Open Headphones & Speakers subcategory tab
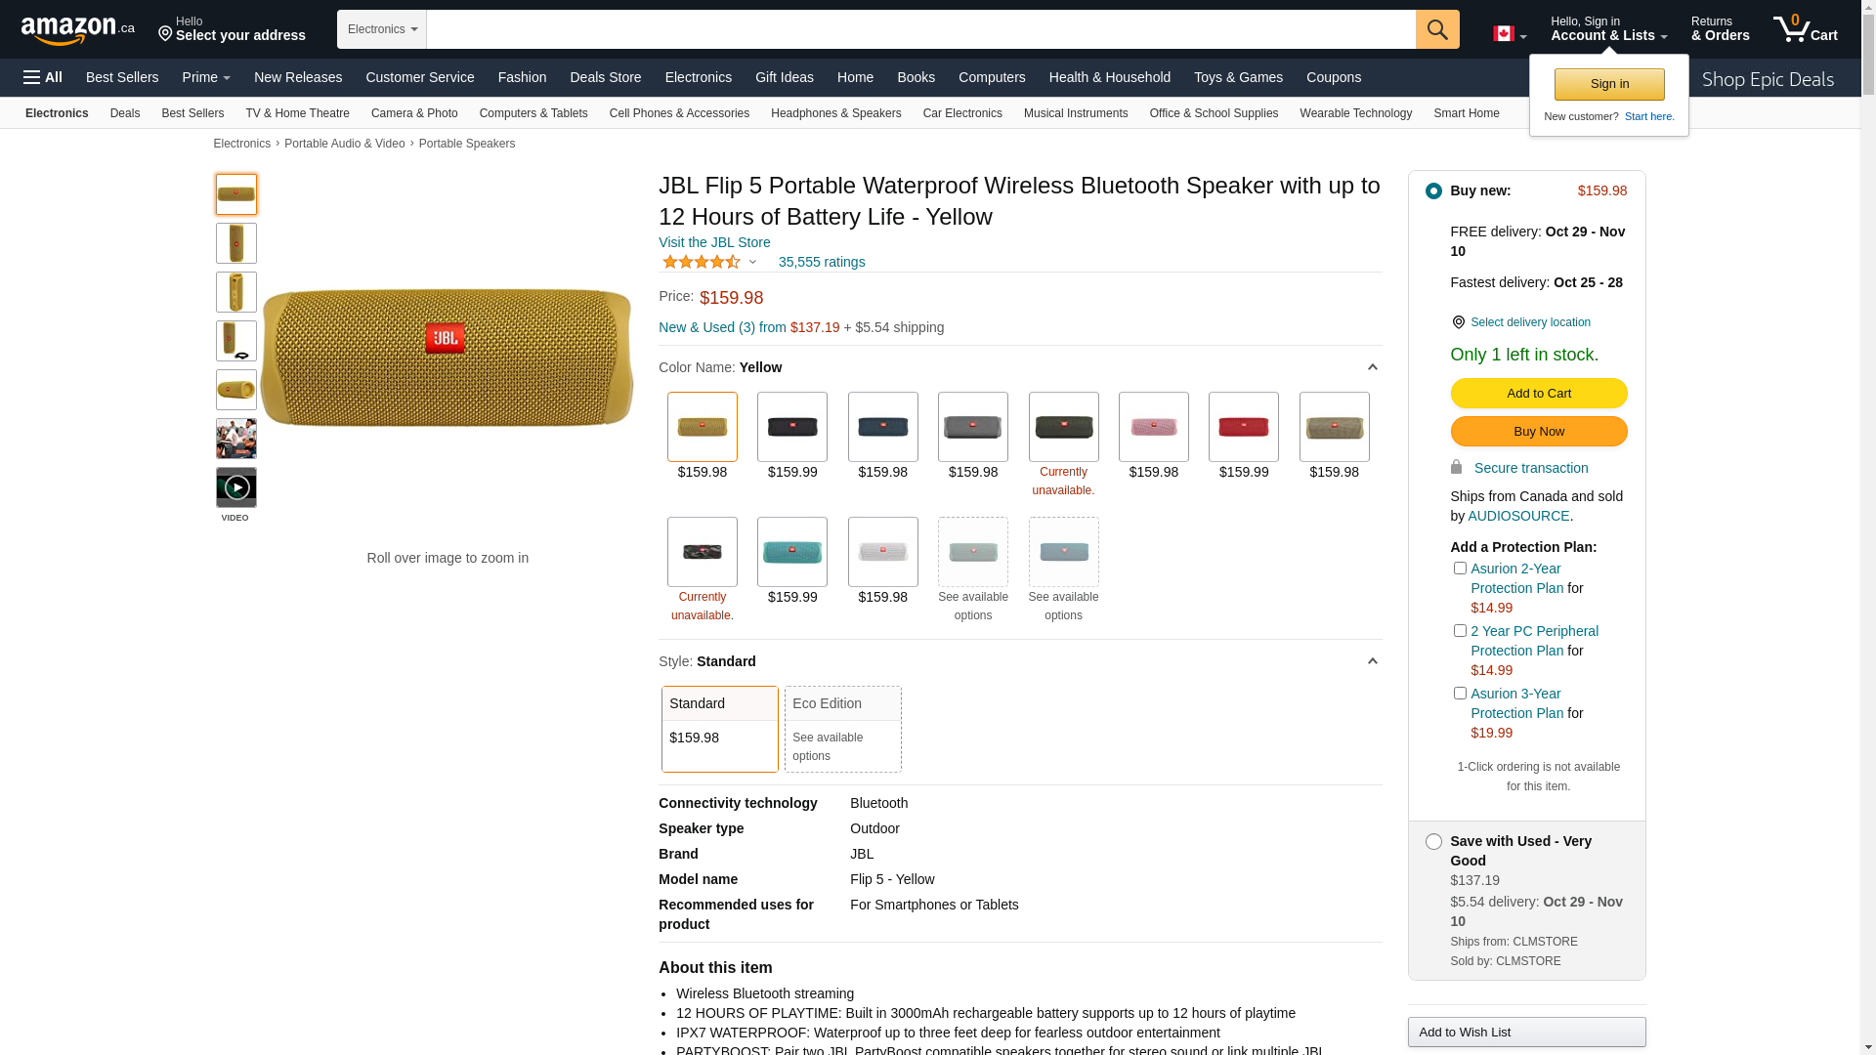This screenshot has width=1876, height=1055. (x=835, y=113)
